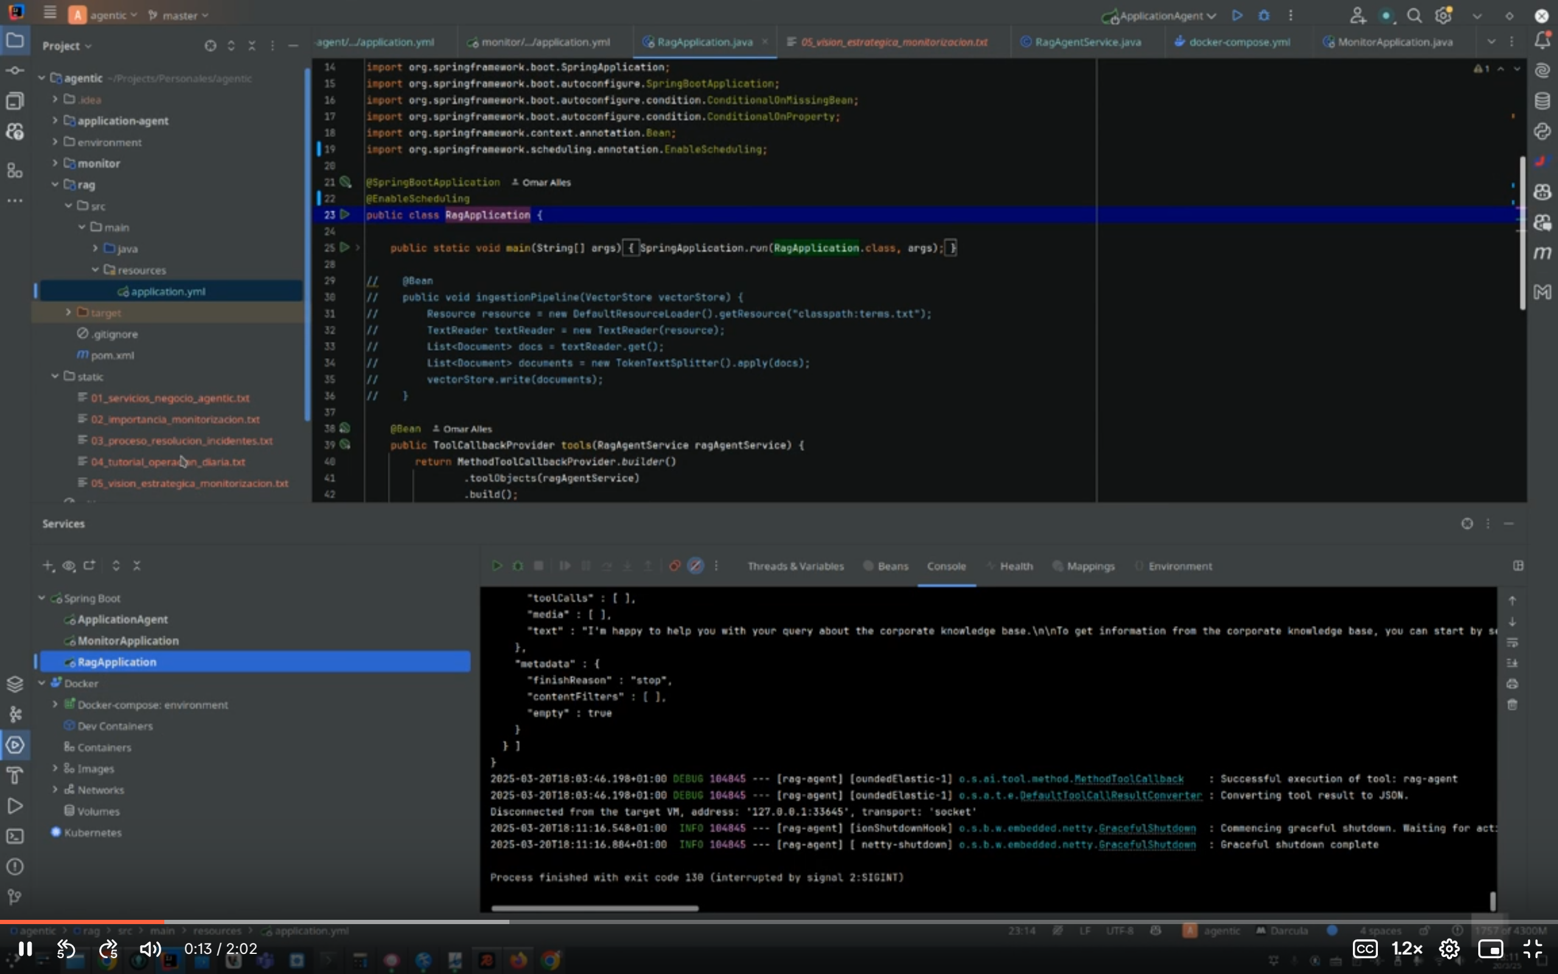Pause the video playback
Screen dimensions: 1558x974
24,949
